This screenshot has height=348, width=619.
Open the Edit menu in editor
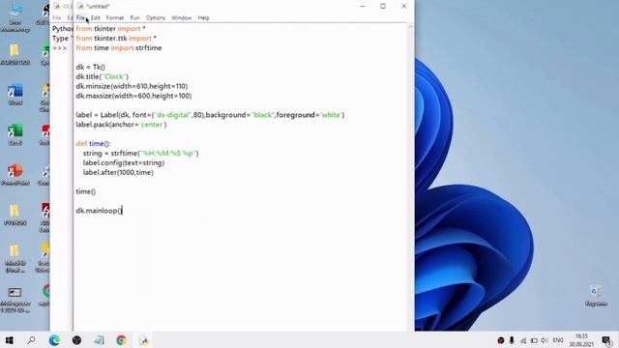point(96,17)
